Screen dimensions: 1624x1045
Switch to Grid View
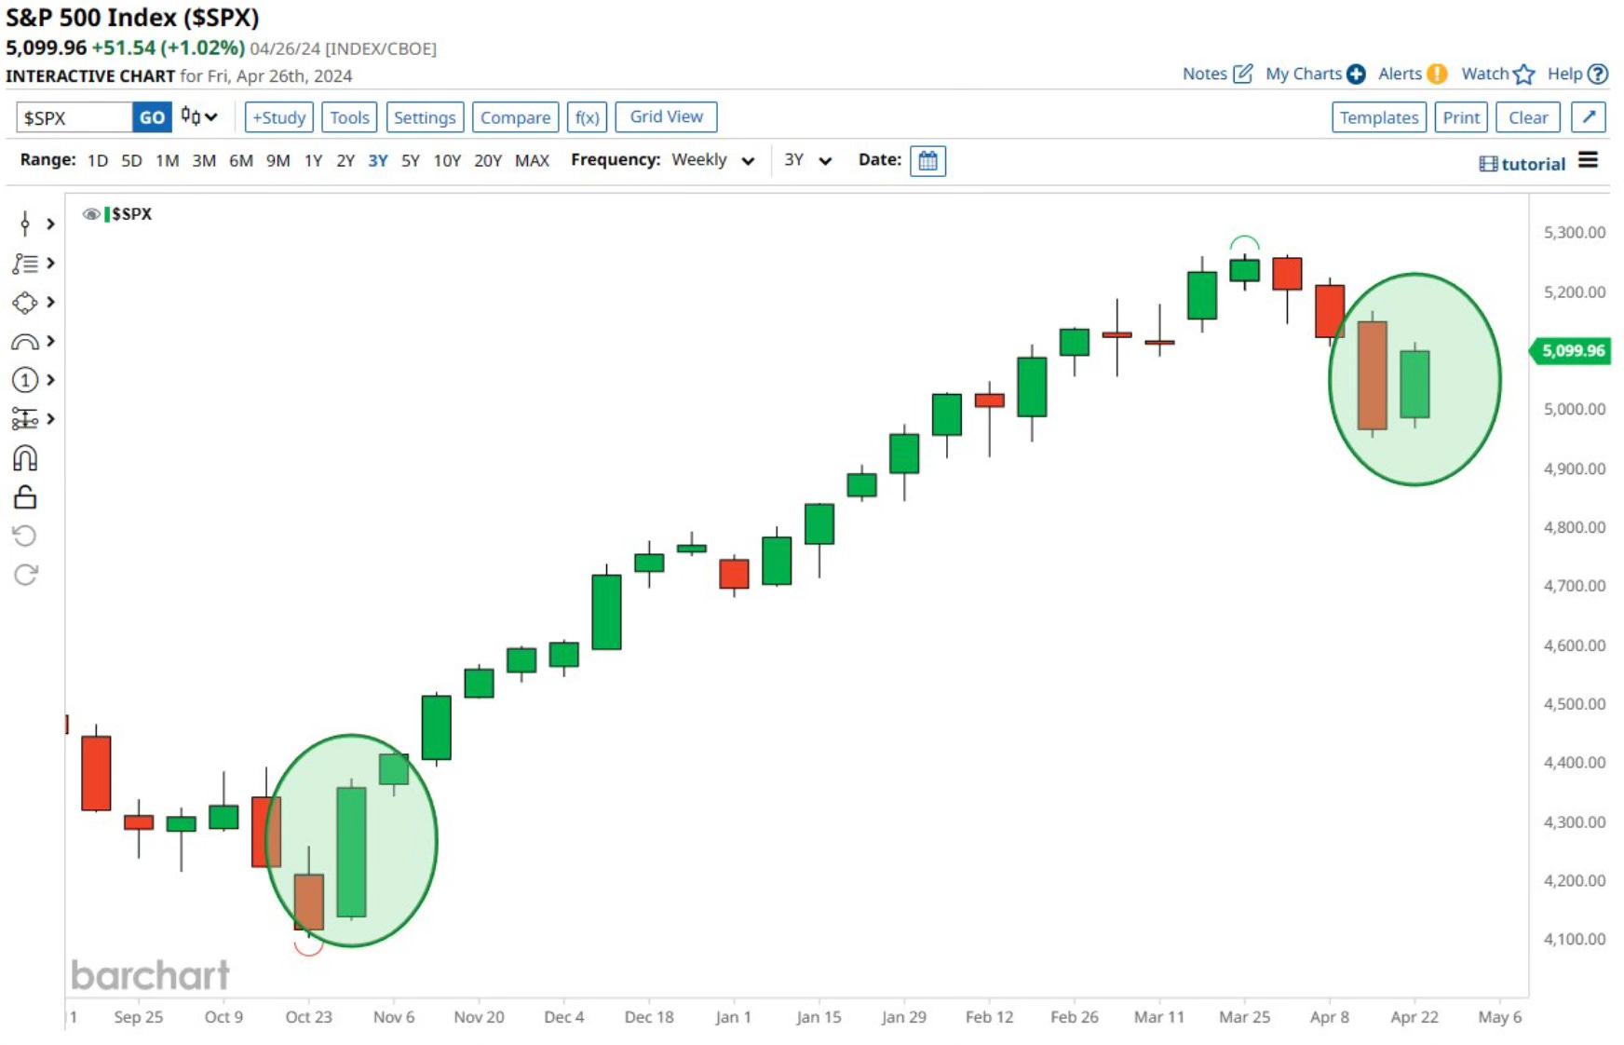click(666, 116)
